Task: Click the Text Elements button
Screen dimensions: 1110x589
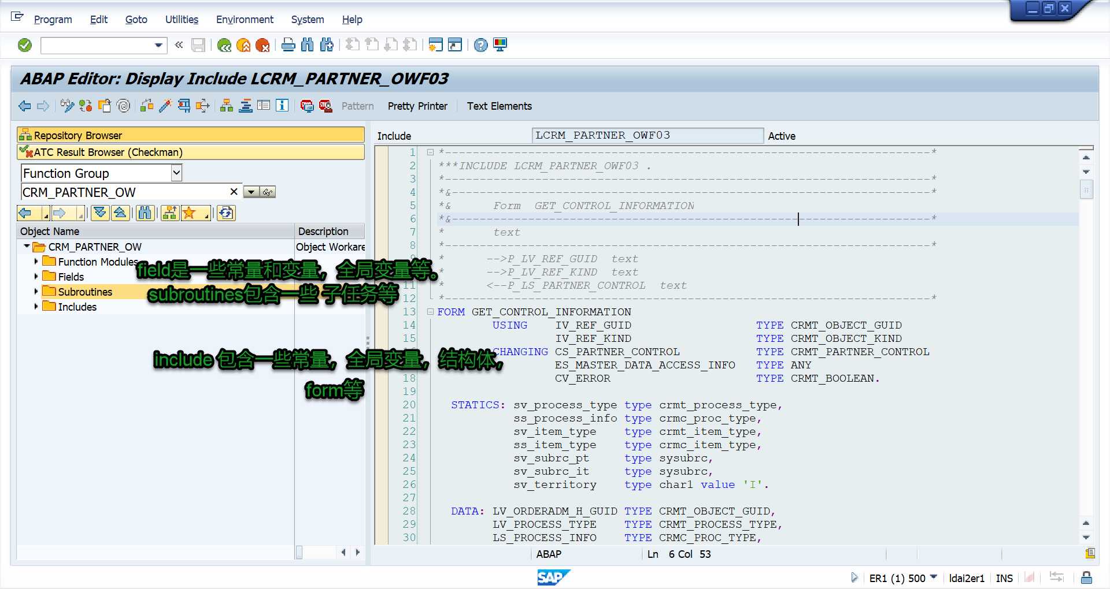Action: (499, 106)
